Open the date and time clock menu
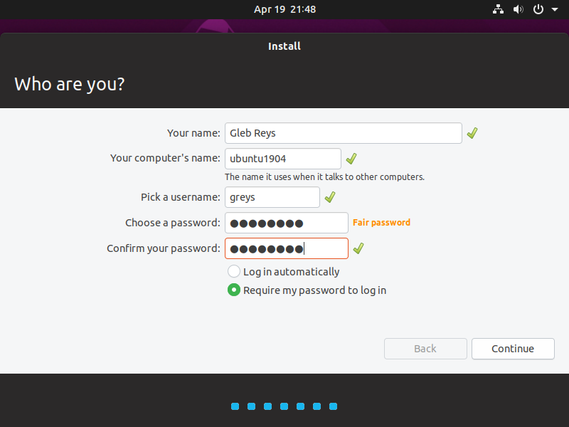 [284, 9]
